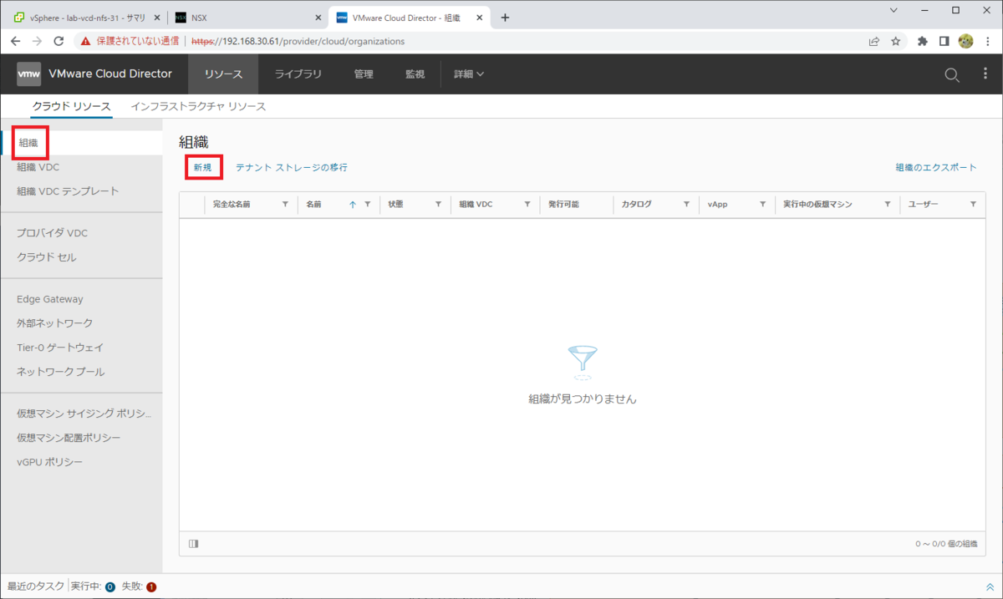Select the リソース top navigation tab

pyautogui.click(x=223, y=74)
